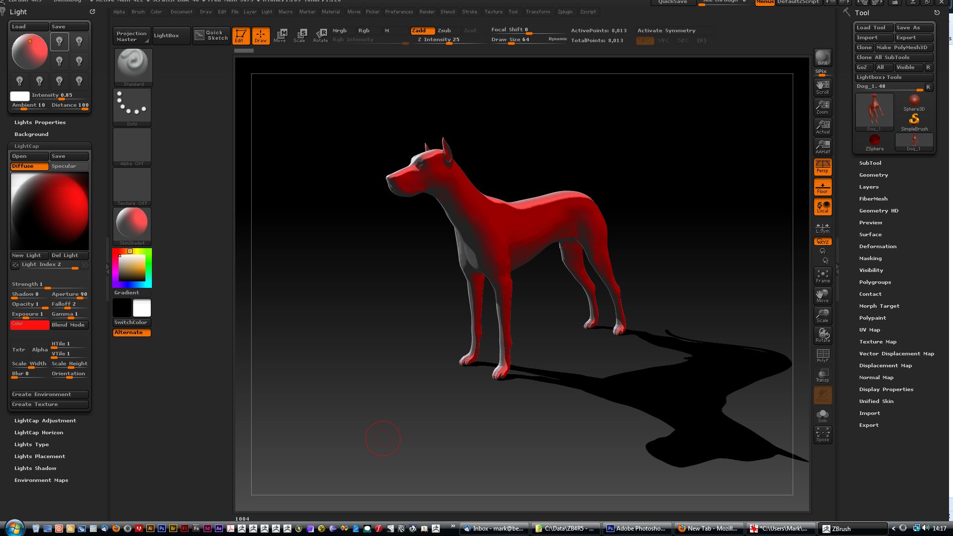Activate the Move tool on the top shelf
Screen dimensions: 953x536
[280, 35]
